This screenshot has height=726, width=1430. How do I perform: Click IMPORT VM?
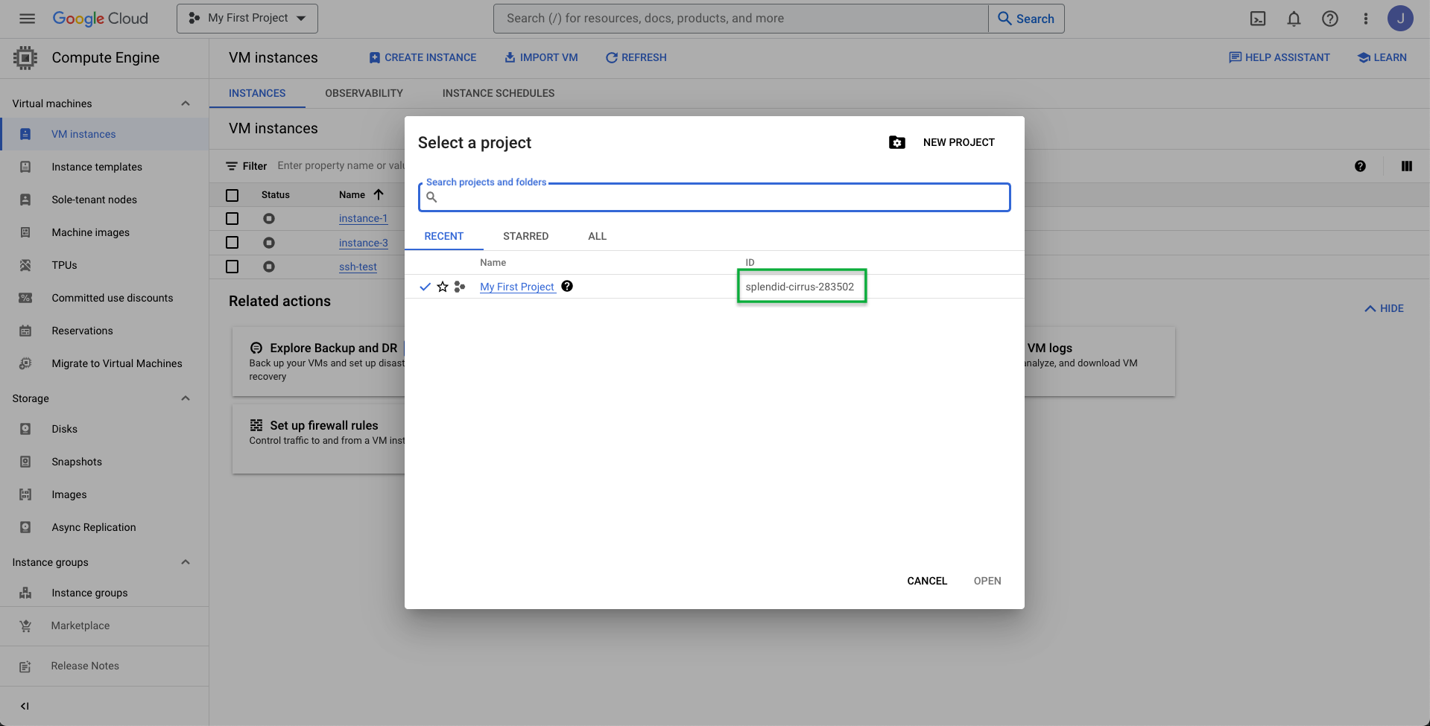click(x=541, y=57)
